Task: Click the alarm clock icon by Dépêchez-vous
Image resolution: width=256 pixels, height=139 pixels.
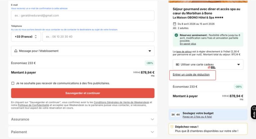Action: tap(172, 127)
